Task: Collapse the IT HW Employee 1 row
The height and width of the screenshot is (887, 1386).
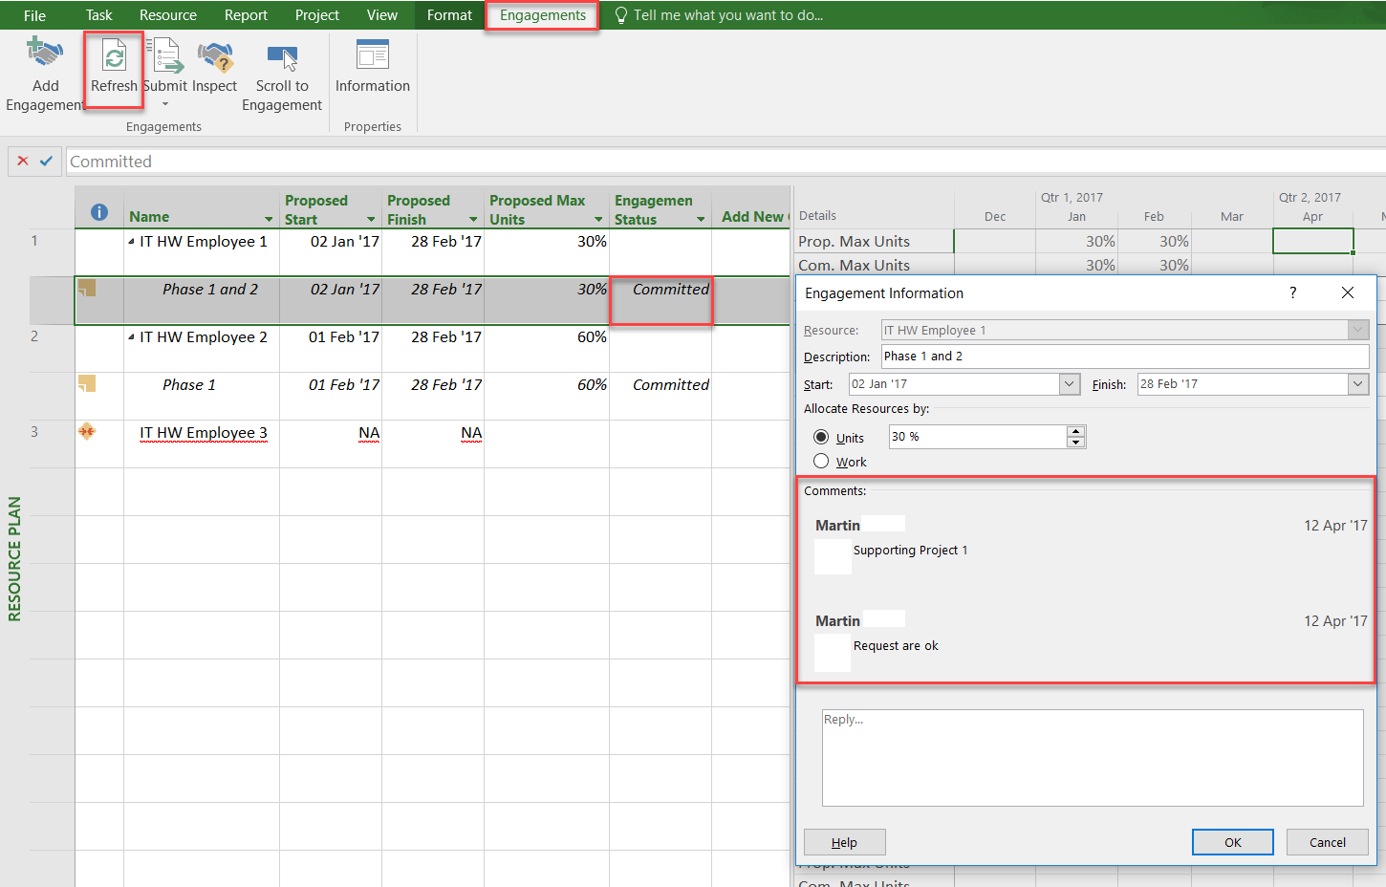Action: 131,242
